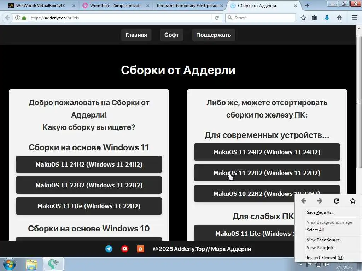Click the Search field in the toolbar

coord(261,18)
